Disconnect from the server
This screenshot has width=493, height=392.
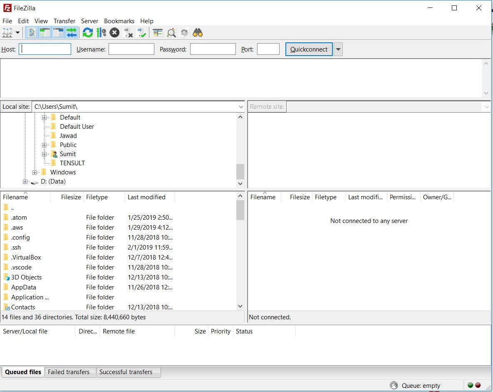[128, 32]
